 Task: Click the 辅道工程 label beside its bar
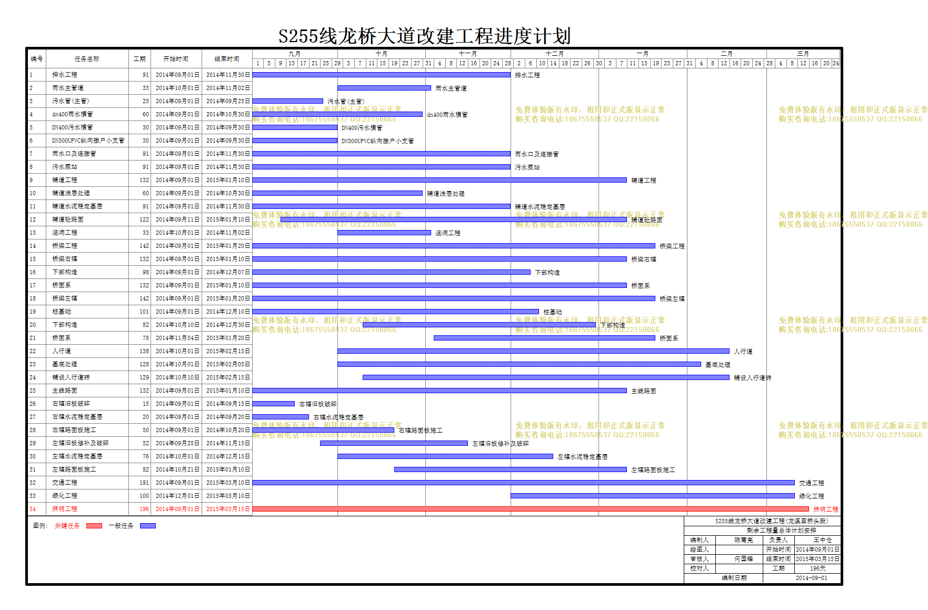[x=644, y=181]
